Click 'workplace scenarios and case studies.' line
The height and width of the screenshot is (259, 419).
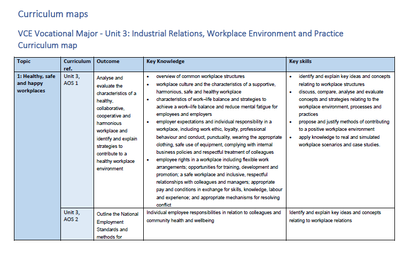click(339, 145)
